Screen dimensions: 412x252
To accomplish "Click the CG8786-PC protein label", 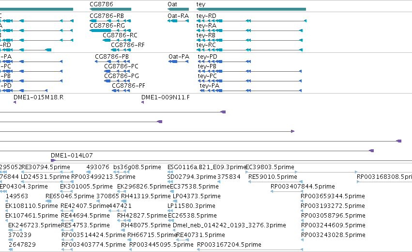I will click(x=121, y=66).
